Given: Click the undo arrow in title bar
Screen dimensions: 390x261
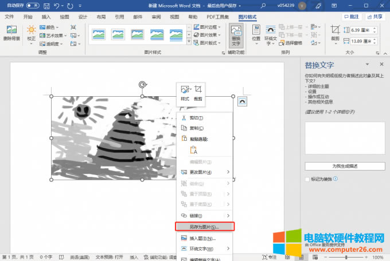Looking at the screenshot, I should [x=56, y=5].
